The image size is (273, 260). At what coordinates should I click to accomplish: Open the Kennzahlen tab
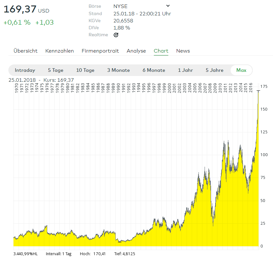tap(59, 51)
